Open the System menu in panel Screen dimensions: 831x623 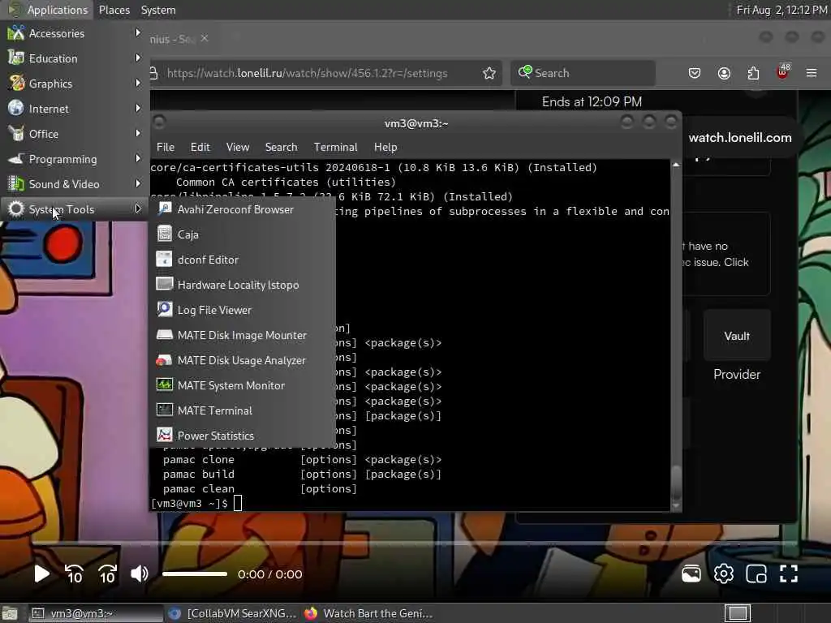pyautogui.click(x=158, y=10)
